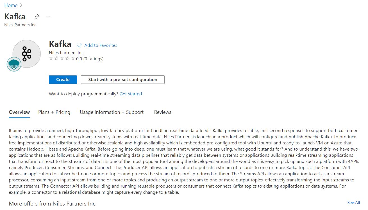Click the teal certified badge icon
Screen dimensions: 368x210
click(x=14, y=64)
